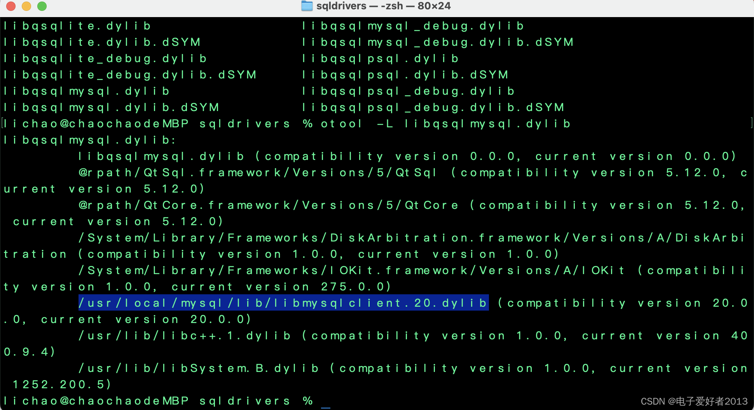Click the IOKit.framework library path
The height and width of the screenshot is (410, 754).
[352, 270]
